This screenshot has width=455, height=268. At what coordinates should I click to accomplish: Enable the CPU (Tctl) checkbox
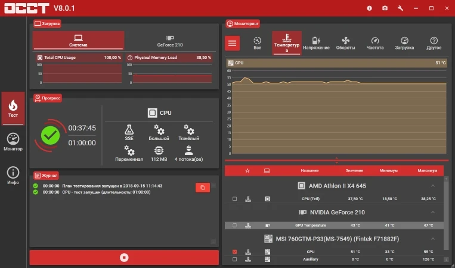point(234,199)
